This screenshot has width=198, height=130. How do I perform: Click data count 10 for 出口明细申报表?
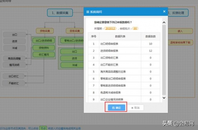coord(150,44)
